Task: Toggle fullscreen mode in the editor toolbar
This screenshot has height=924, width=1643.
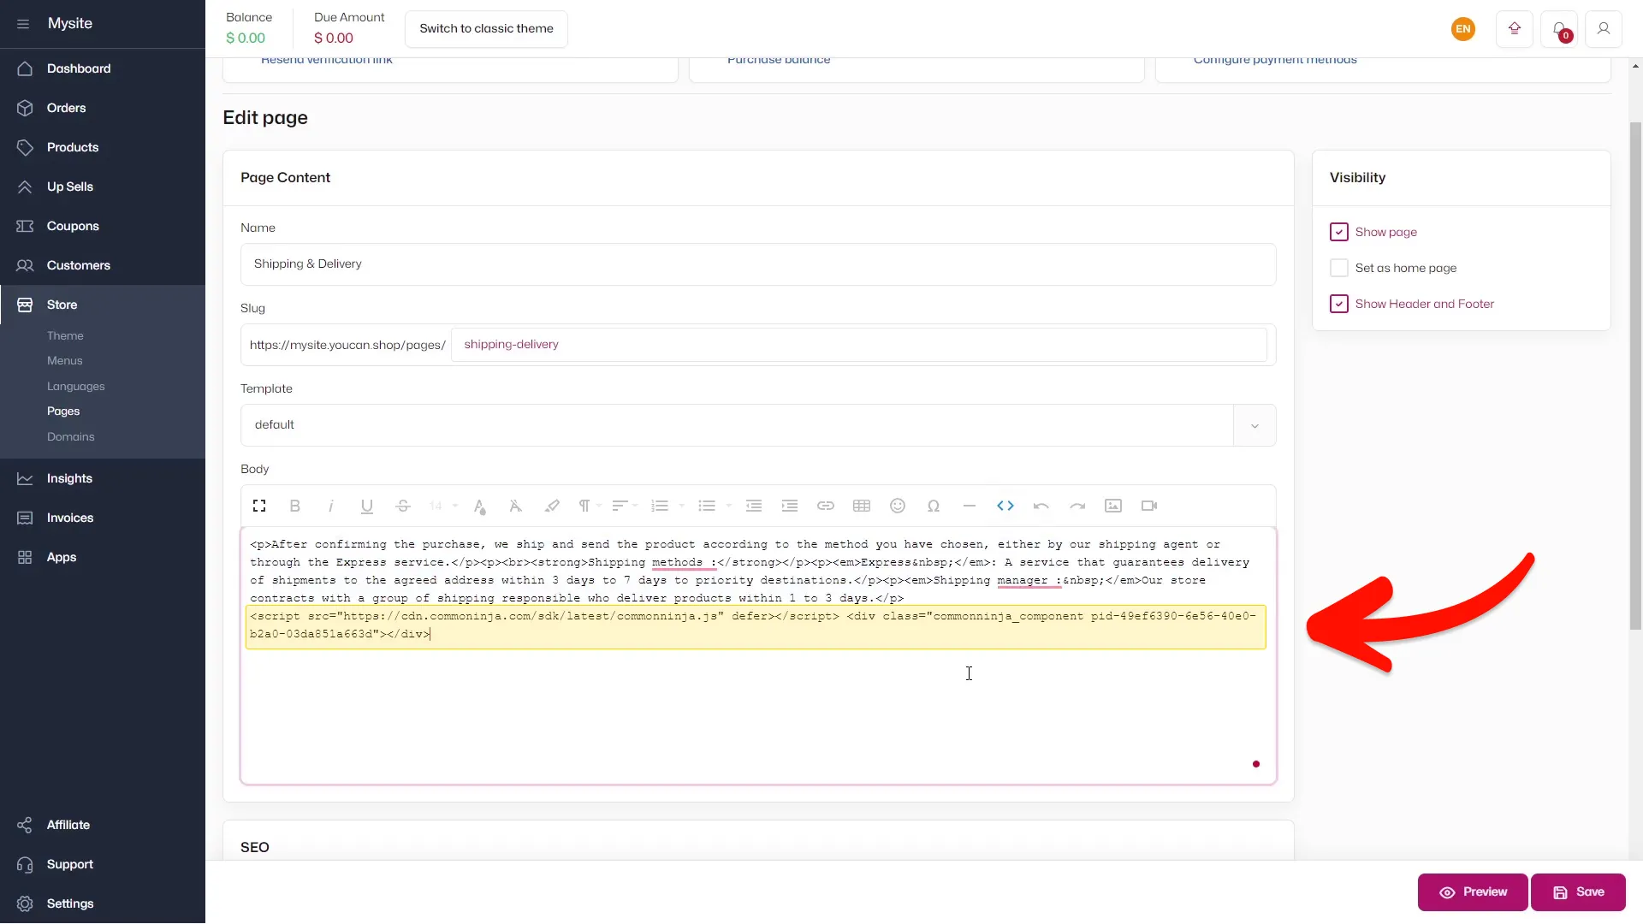Action: 259,506
